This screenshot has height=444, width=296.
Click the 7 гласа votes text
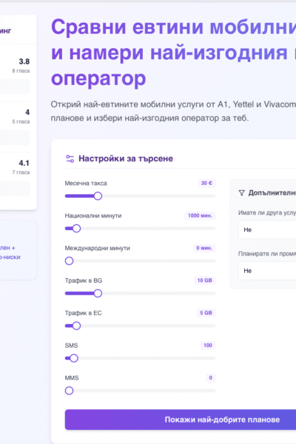21,172
